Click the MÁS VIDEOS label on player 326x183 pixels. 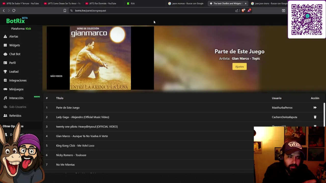(56, 76)
